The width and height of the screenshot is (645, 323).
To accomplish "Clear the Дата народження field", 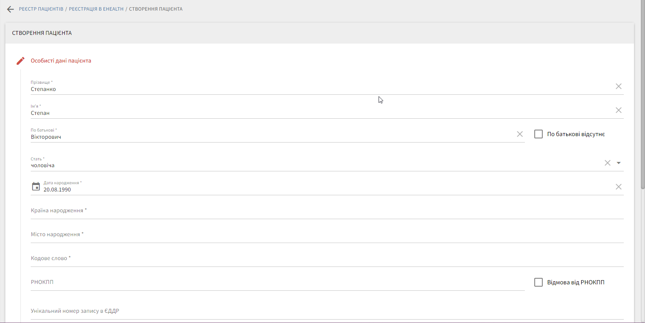I will coord(618,187).
